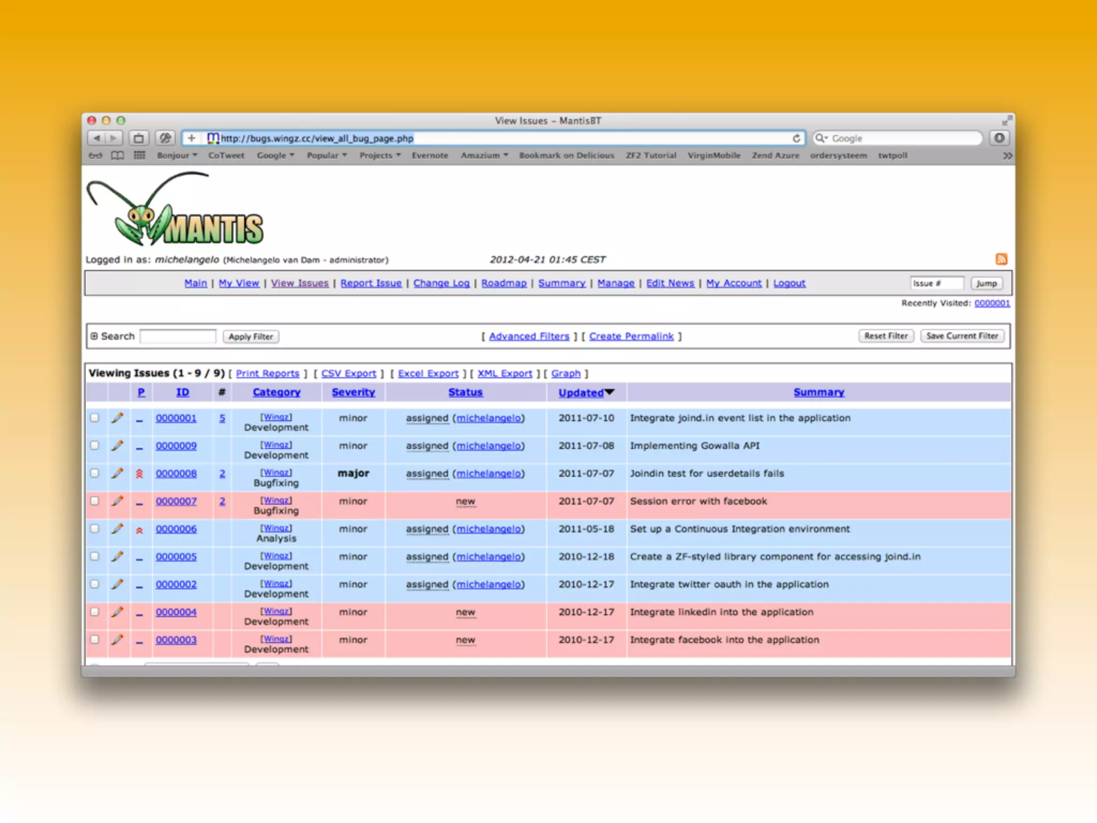
Task: Expand the Search filter box
Action: (94, 336)
